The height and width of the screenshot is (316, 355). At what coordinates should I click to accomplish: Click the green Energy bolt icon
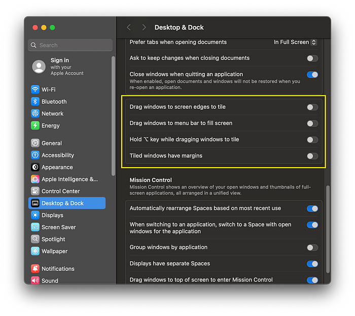pyautogui.click(x=35, y=126)
